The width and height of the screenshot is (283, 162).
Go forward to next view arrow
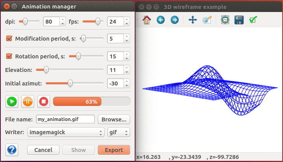(x=175, y=20)
